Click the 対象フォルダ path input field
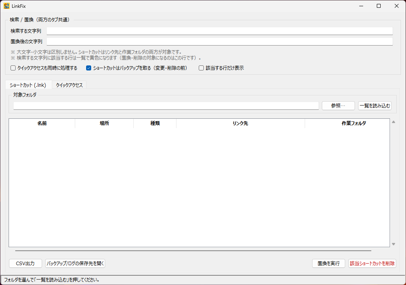 point(166,106)
